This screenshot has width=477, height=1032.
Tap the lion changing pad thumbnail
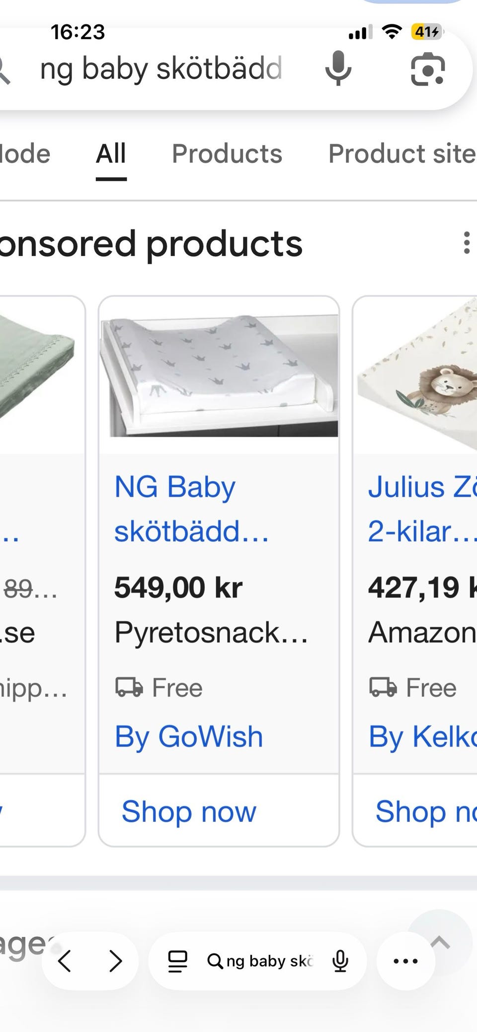click(x=416, y=375)
